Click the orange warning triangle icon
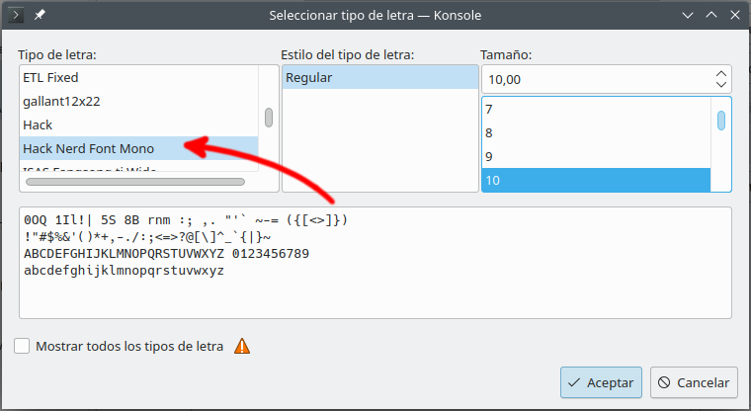Viewport: 751px width, 411px height. pyautogui.click(x=241, y=346)
